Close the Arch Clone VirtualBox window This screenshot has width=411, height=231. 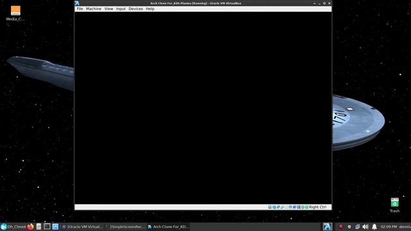[x=329, y=3]
